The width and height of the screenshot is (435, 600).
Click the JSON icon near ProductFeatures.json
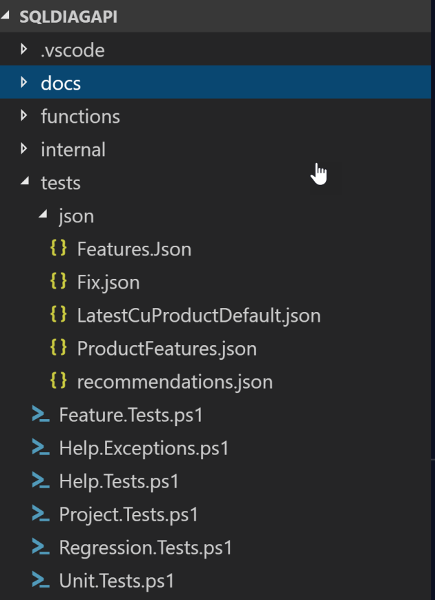(59, 348)
